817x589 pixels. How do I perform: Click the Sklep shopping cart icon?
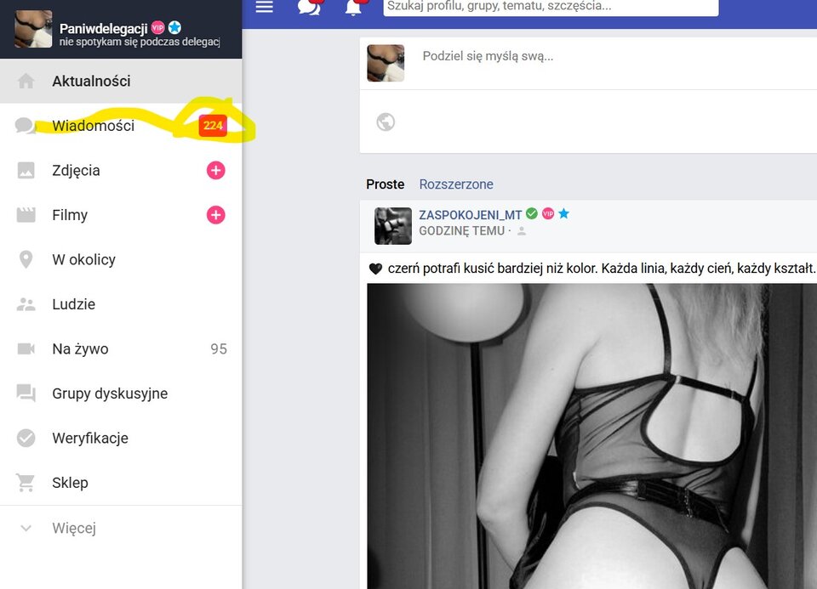click(x=26, y=483)
